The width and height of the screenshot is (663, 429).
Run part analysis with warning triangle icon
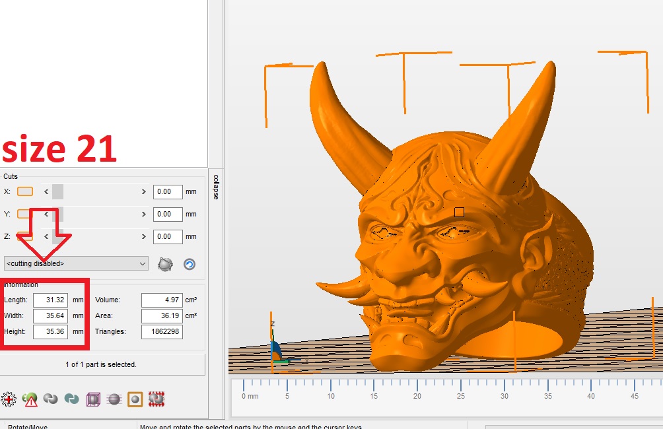pyautogui.click(x=30, y=399)
